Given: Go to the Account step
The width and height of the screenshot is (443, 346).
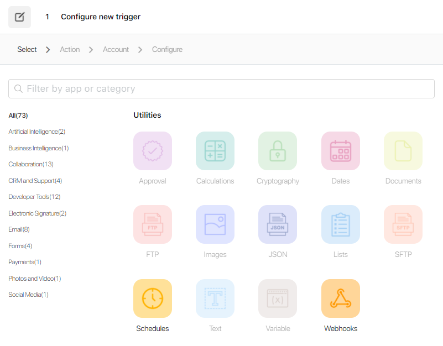Looking at the screenshot, I should pos(116,49).
